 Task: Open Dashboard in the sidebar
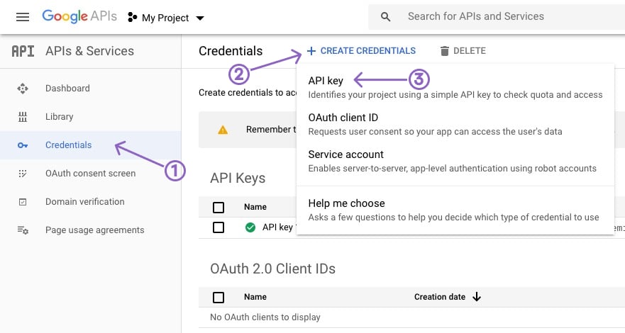click(x=67, y=89)
